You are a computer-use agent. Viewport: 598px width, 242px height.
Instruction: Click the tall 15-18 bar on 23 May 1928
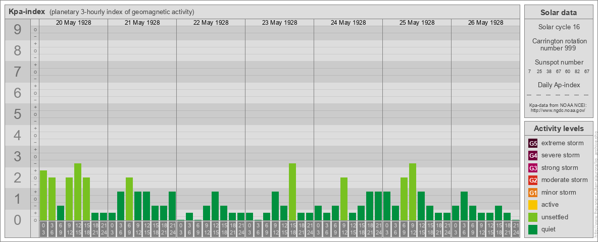coord(292,192)
